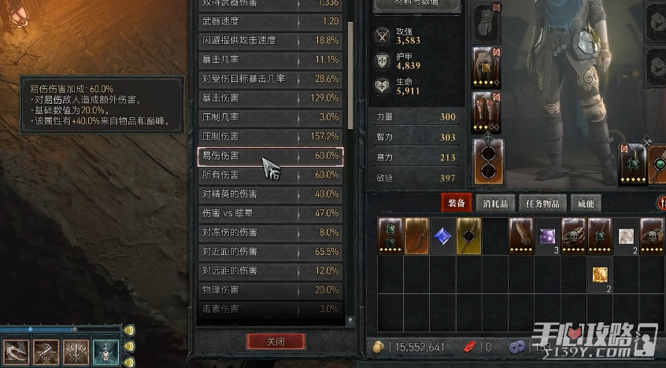
Task: Open the 消耗品 tab
Action: [495, 204]
